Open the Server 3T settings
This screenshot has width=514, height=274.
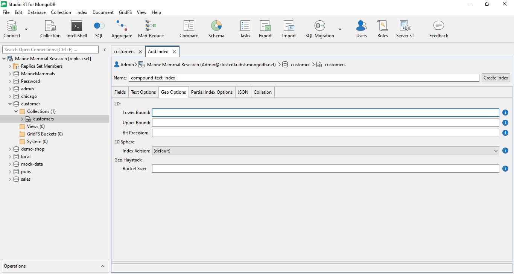pyautogui.click(x=405, y=28)
